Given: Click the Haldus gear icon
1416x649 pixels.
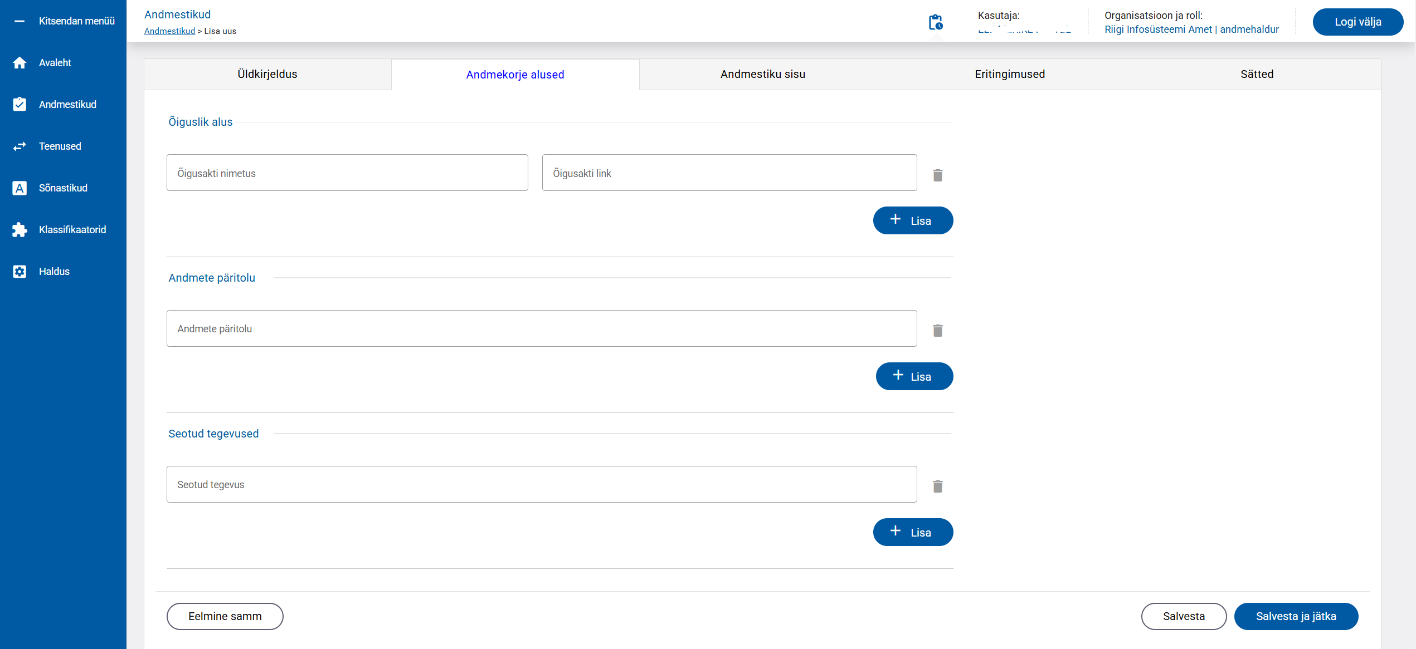Looking at the screenshot, I should point(20,272).
